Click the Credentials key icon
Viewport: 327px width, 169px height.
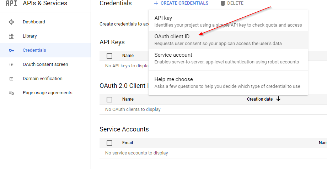tap(11, 50)
